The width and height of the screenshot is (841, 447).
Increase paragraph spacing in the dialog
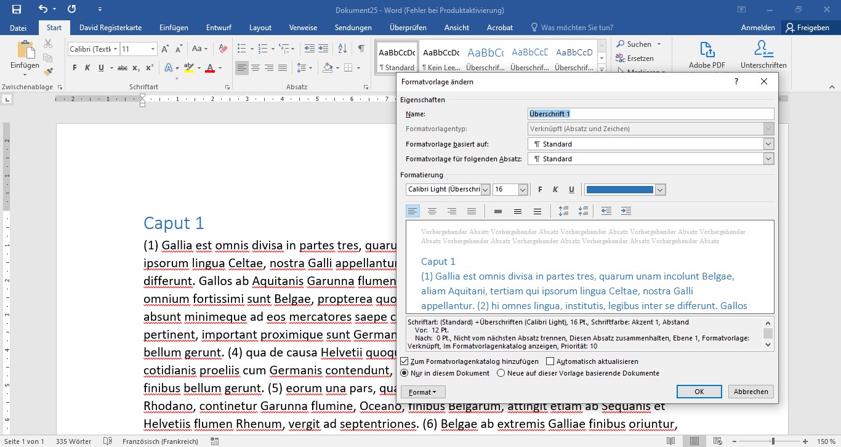563,211
